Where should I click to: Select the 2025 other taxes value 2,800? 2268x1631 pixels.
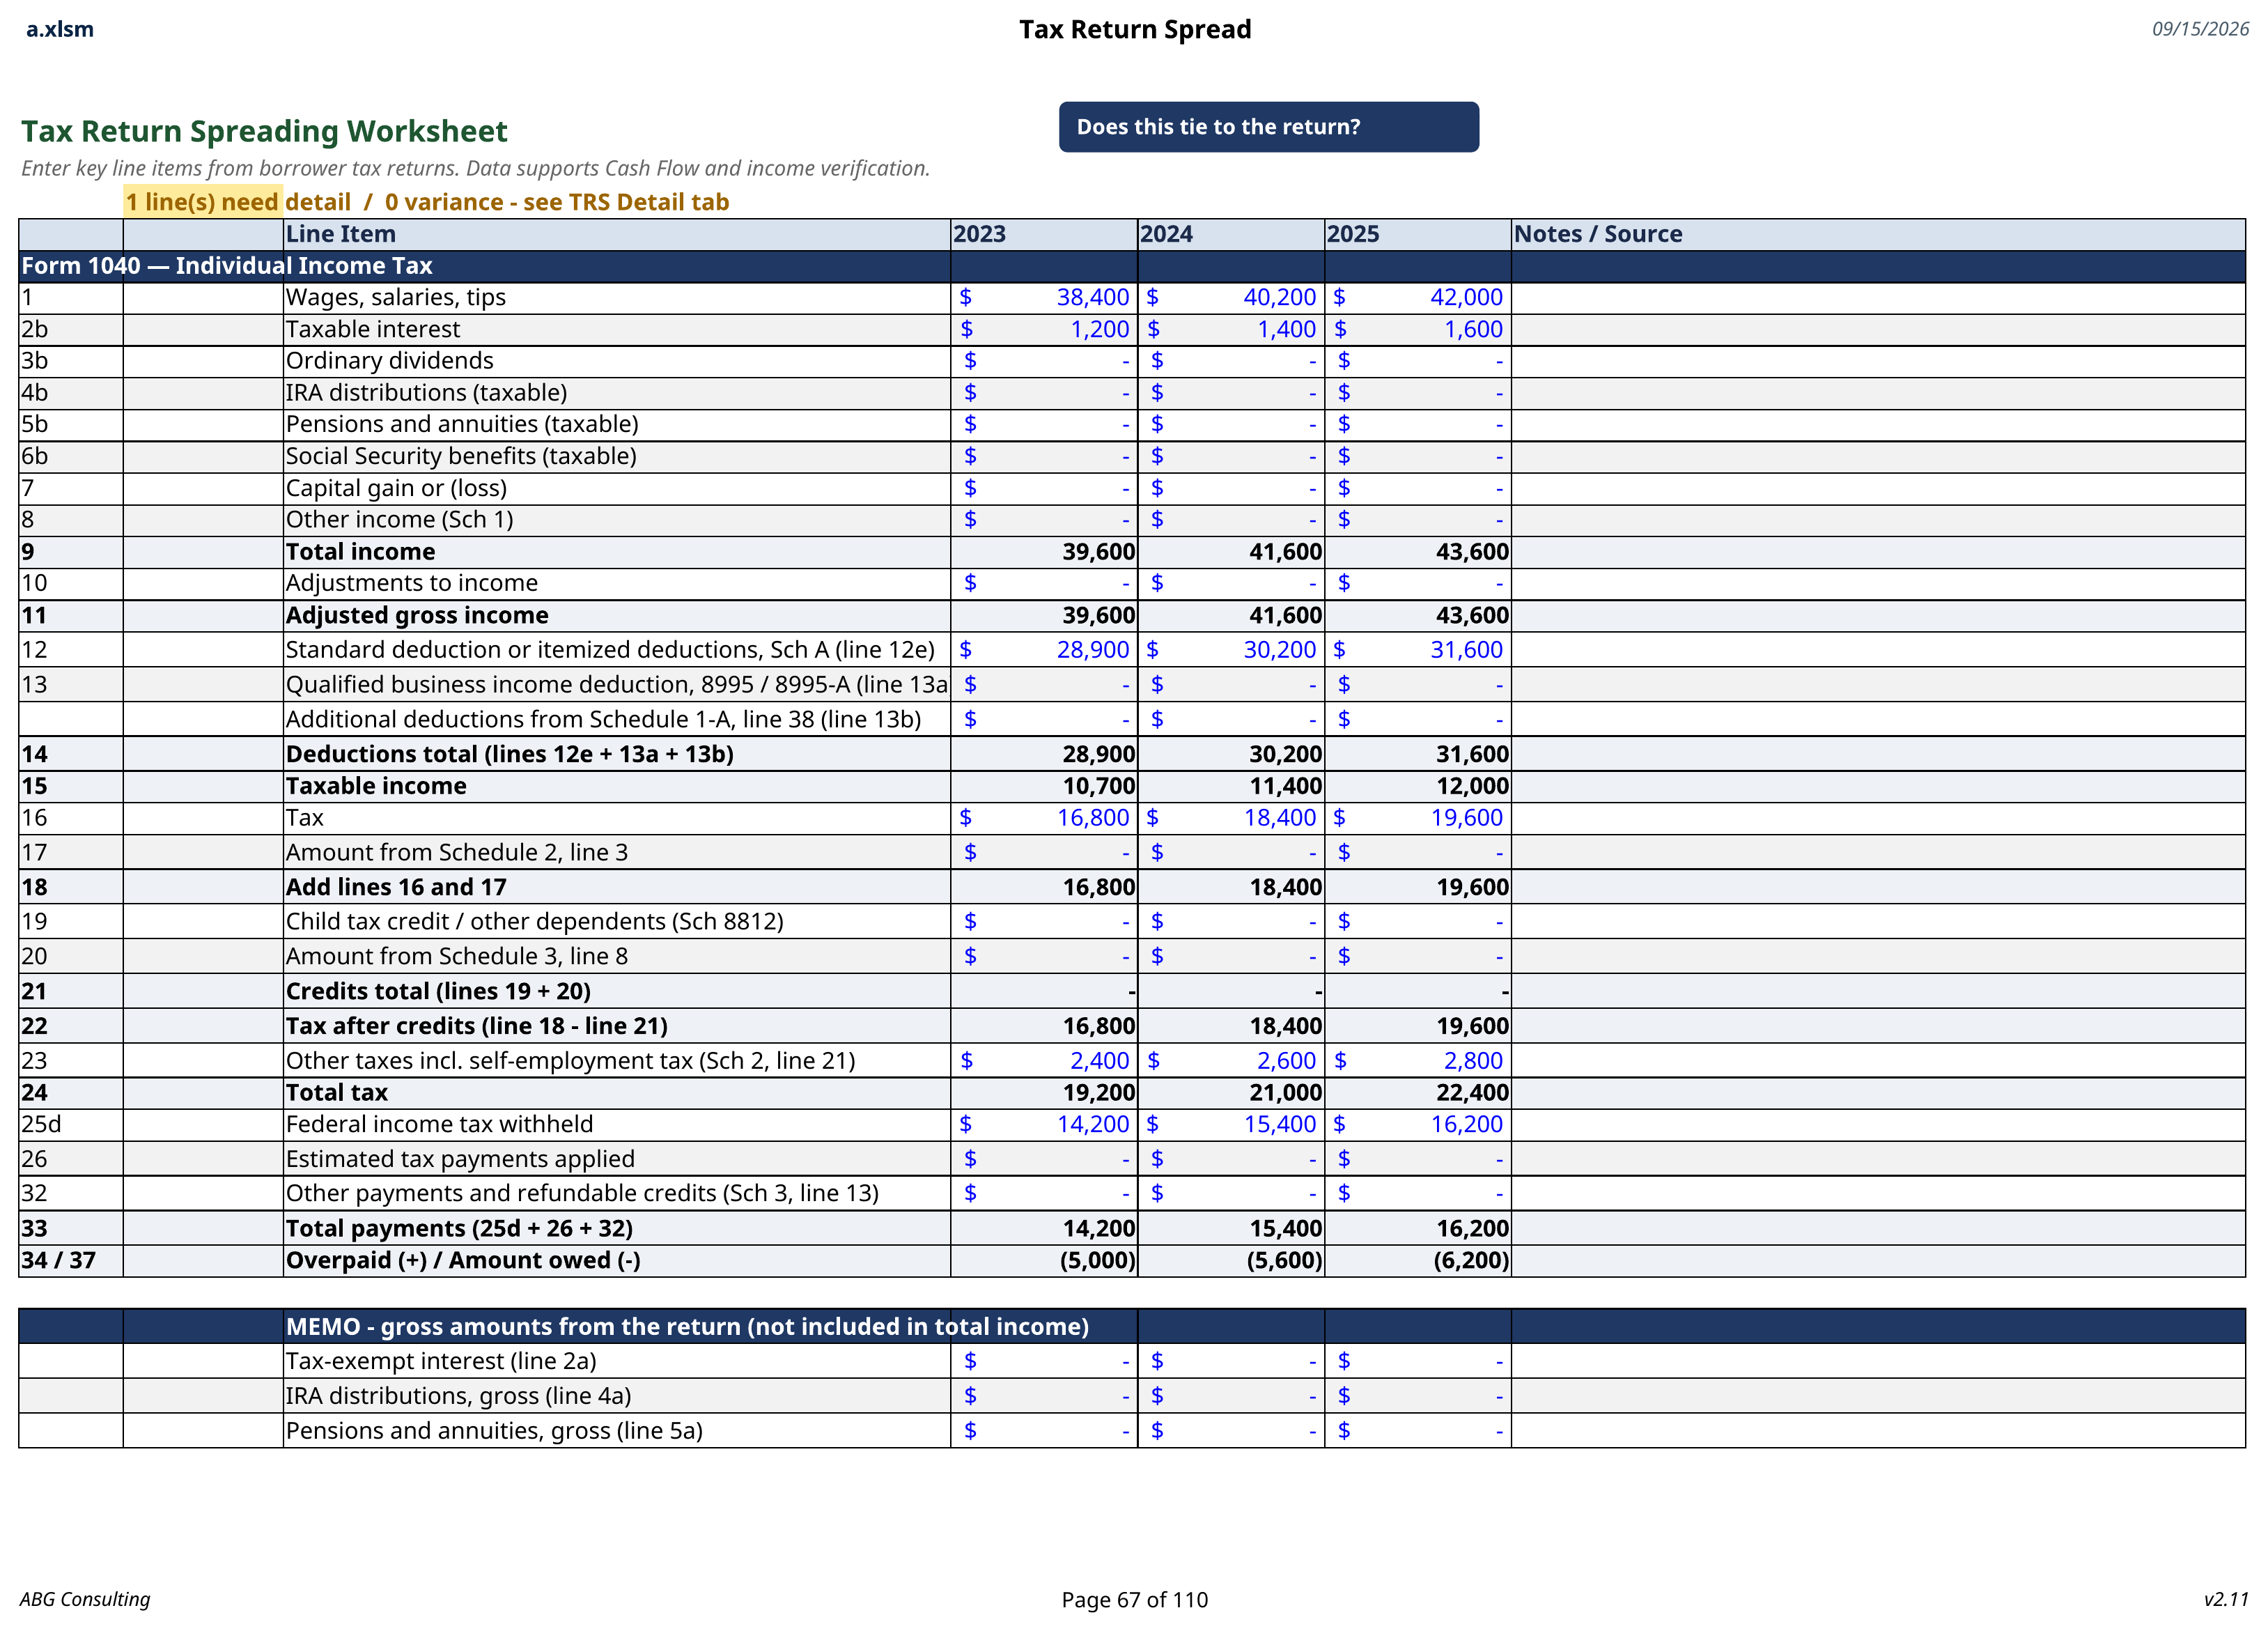1417,1061
